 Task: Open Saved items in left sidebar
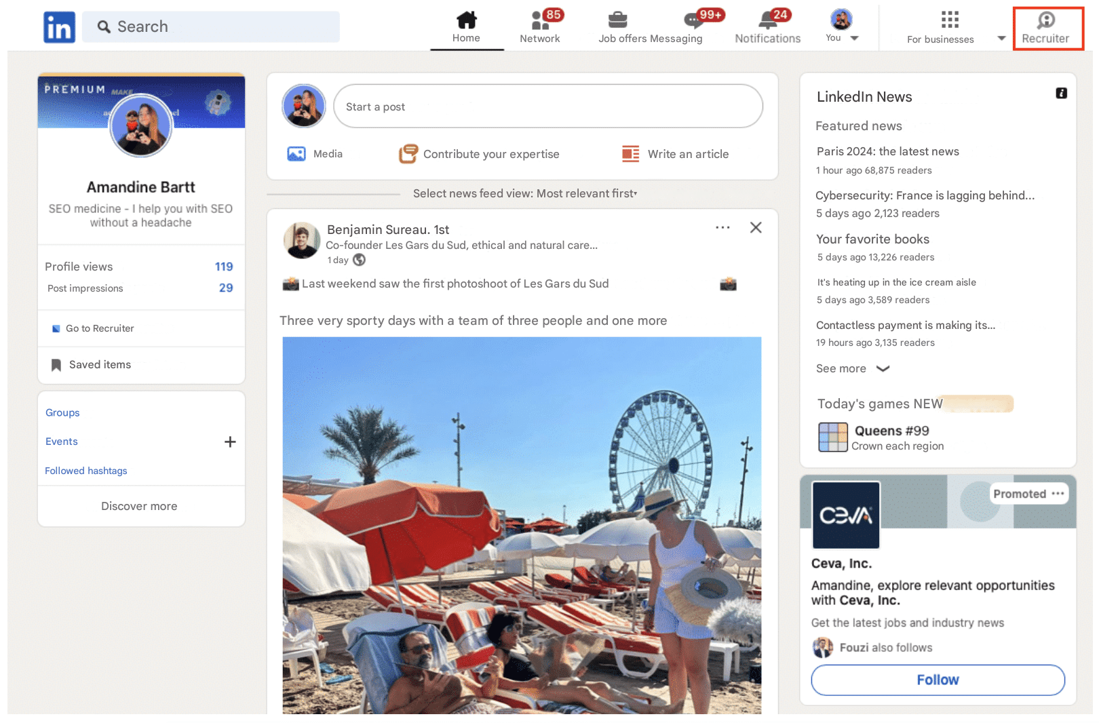pos(100,365)
